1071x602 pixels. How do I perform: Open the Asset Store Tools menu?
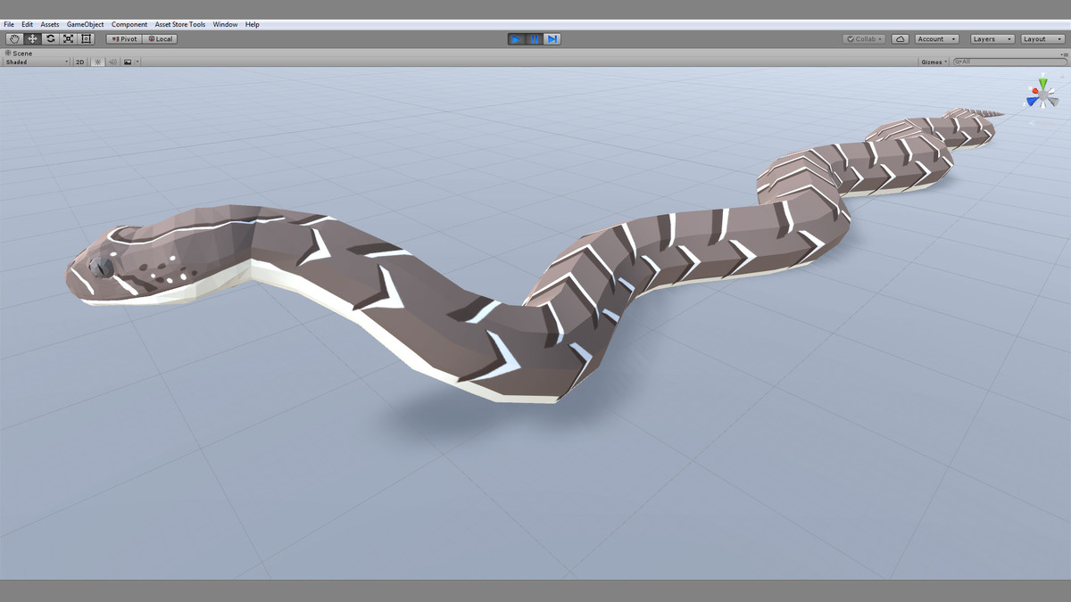point(178,24)
